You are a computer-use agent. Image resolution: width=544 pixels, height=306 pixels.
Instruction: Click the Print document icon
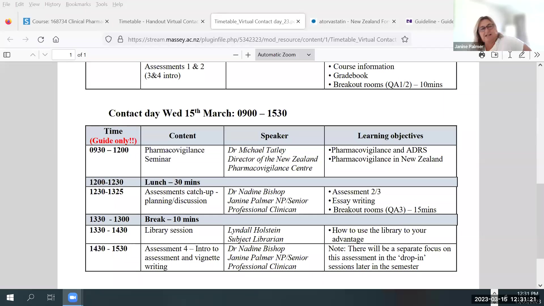(482, 55)
